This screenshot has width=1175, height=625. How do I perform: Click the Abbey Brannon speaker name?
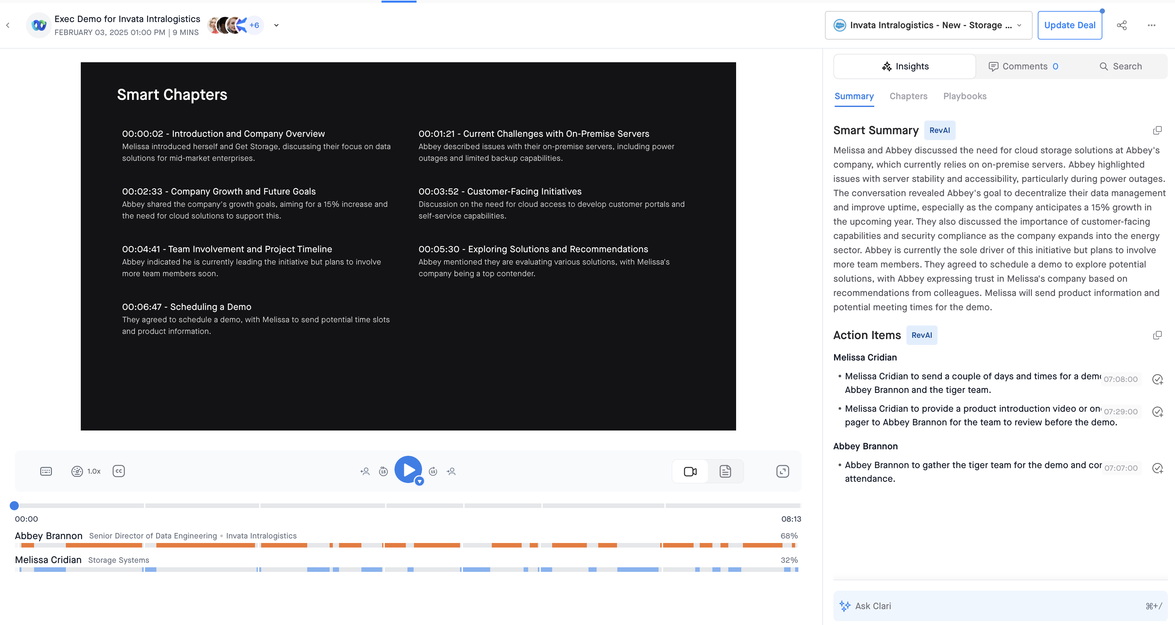pos(49,536)
